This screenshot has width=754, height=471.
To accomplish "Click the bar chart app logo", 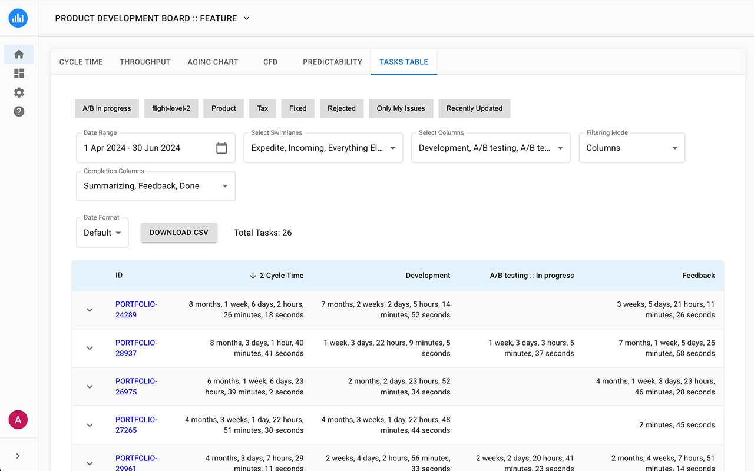I will click(x=18, y=18).
